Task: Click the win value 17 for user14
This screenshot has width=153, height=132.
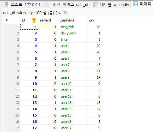Action: tap(94, 109)
